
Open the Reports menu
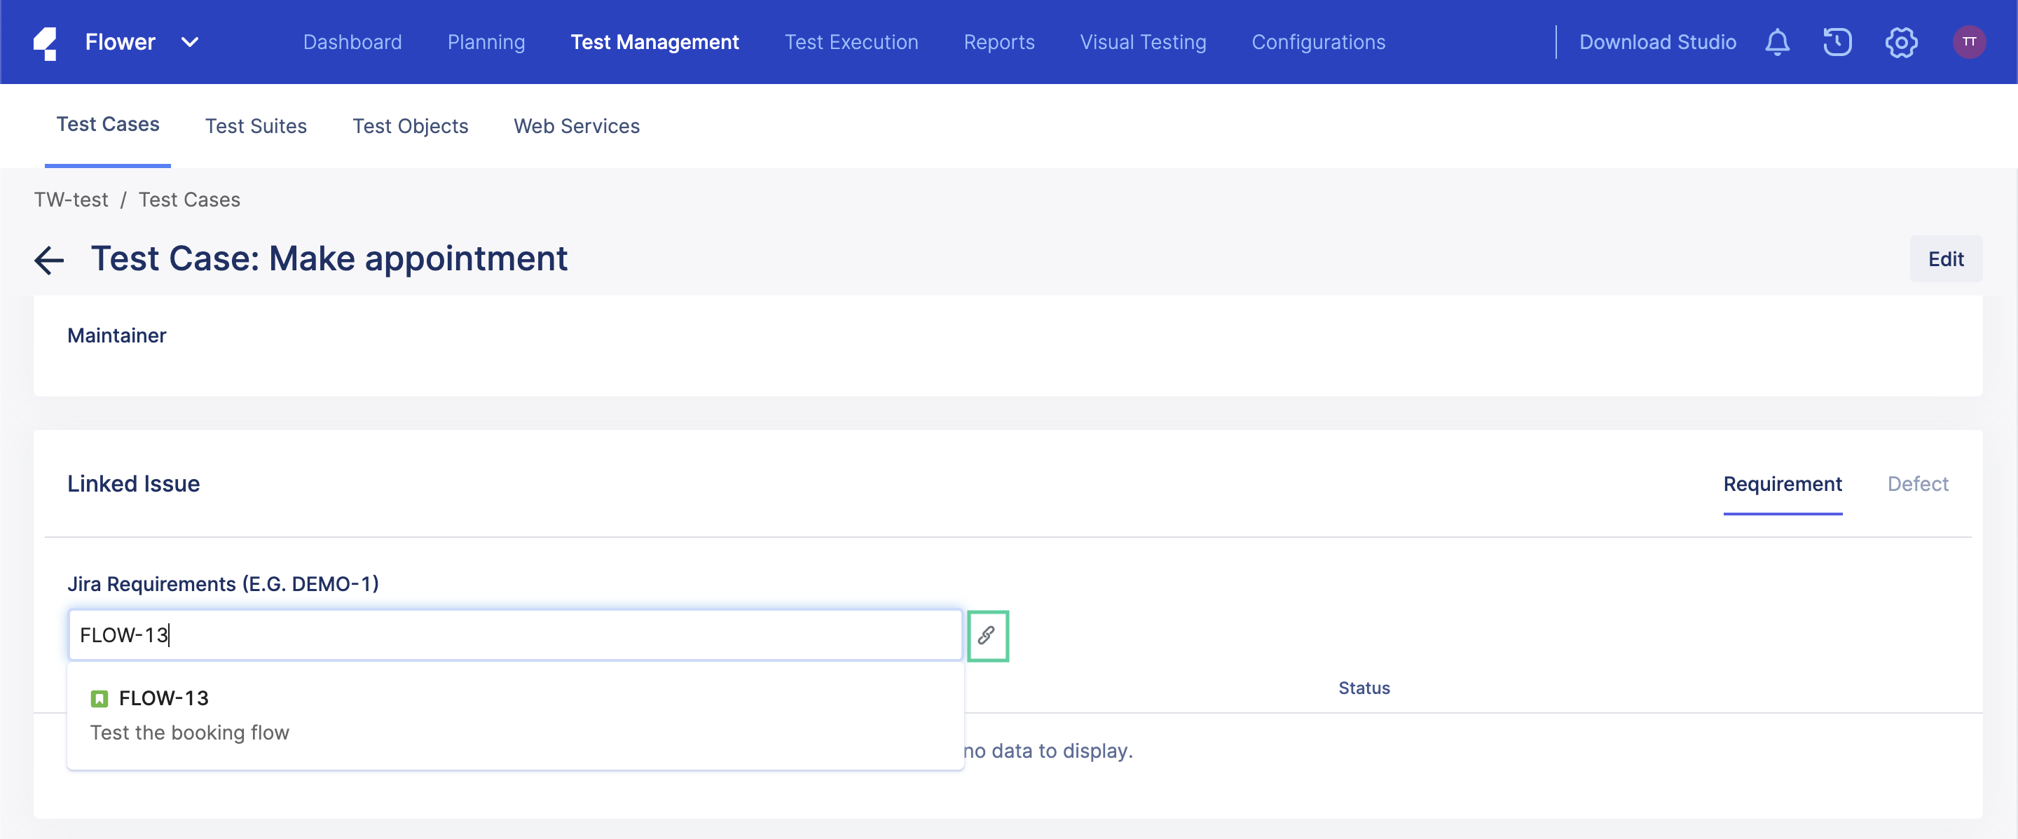click(x=998, y=42)
